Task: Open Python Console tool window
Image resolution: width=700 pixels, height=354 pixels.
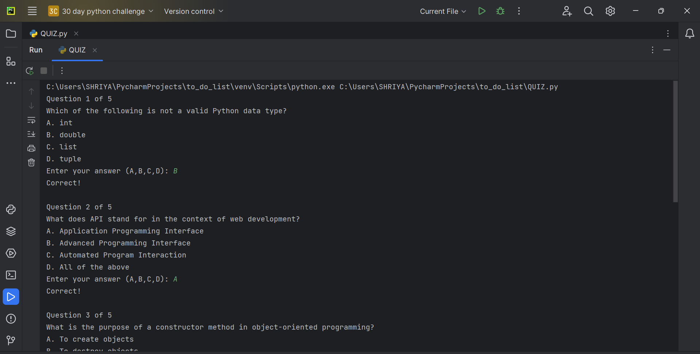Action: 11,209
